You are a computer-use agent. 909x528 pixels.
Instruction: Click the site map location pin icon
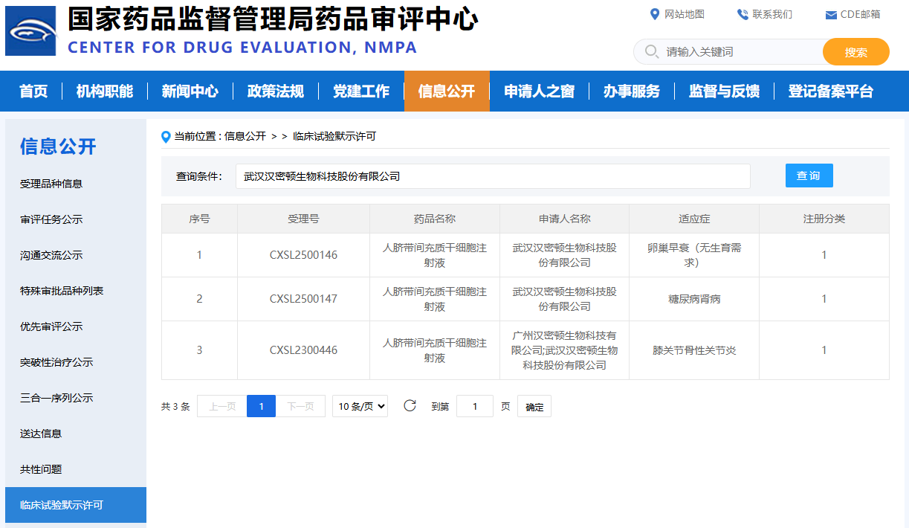655,14
